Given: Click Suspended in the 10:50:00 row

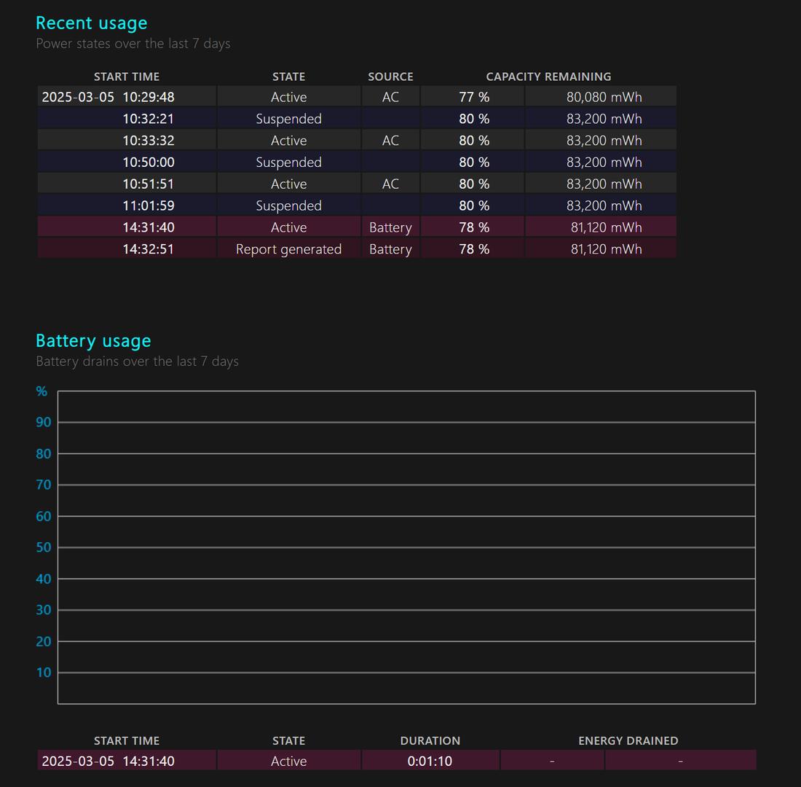Looking at the screenshot, I should point(288,162).
